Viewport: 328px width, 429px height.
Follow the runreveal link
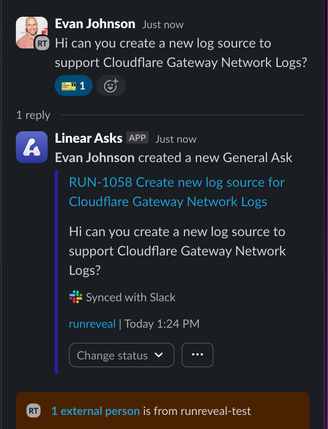[x=92, y=324]
